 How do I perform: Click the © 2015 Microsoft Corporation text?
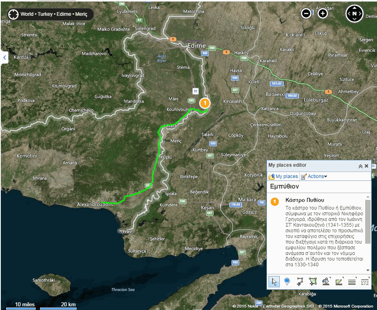pos(346,306)
